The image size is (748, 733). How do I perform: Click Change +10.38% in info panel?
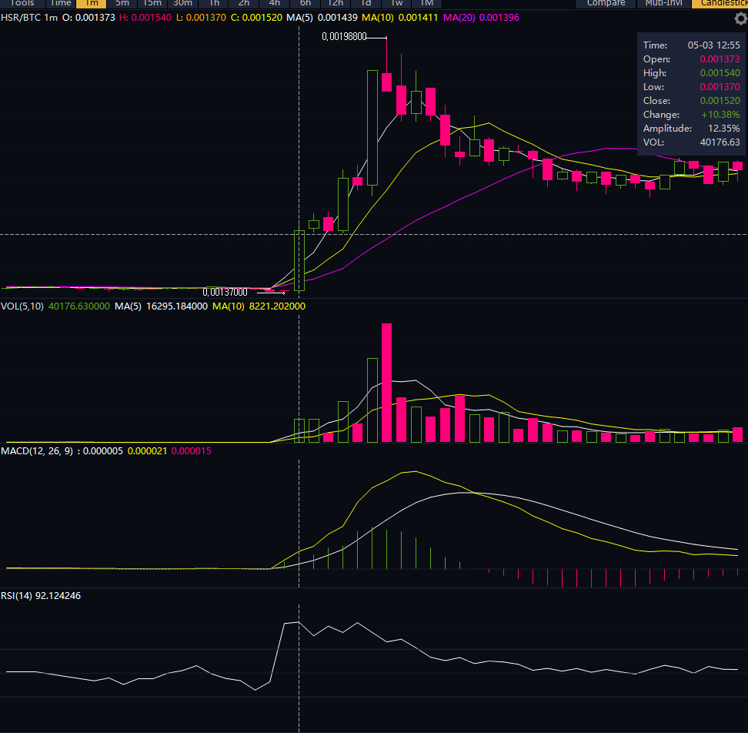[691, 115]
